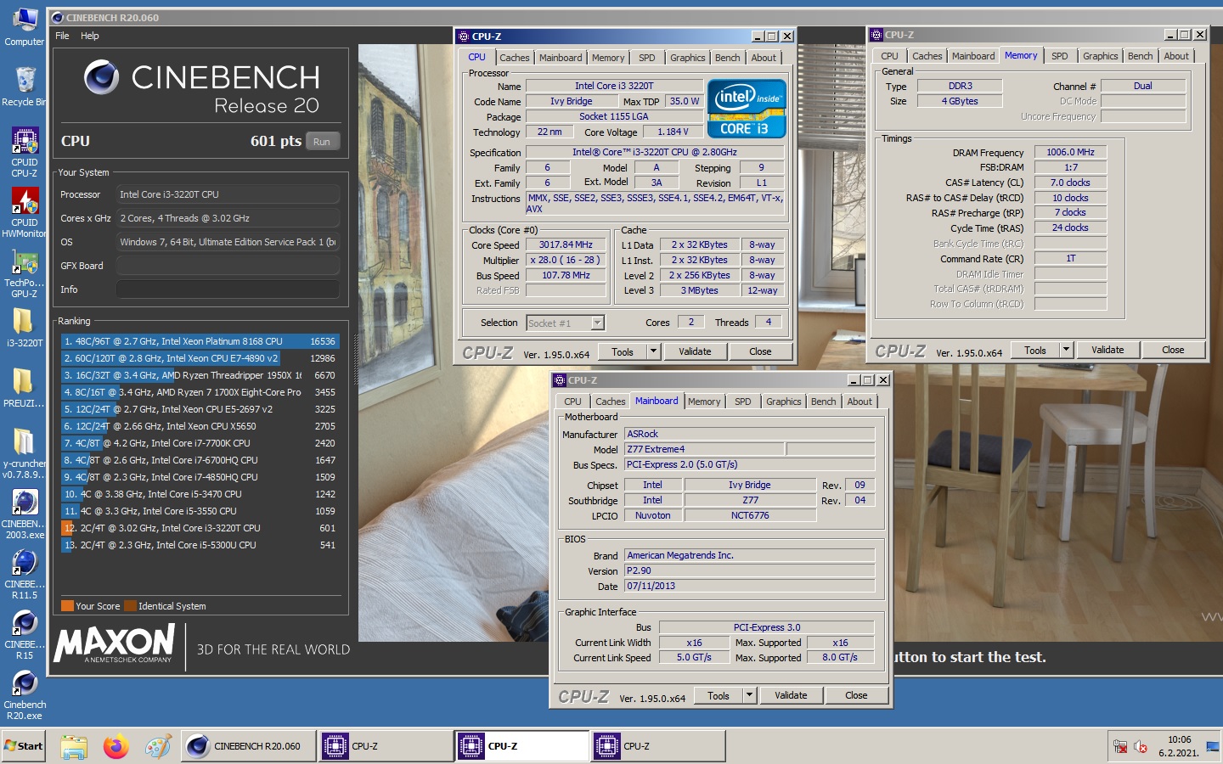The image size is (1223, 764).
Task: Click the DRAM Frequency value 1006.0 MHz
Action: coord(1070,152)
